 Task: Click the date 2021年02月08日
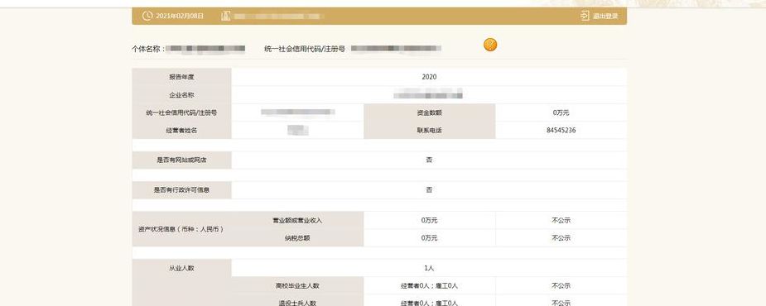point(180,16)
